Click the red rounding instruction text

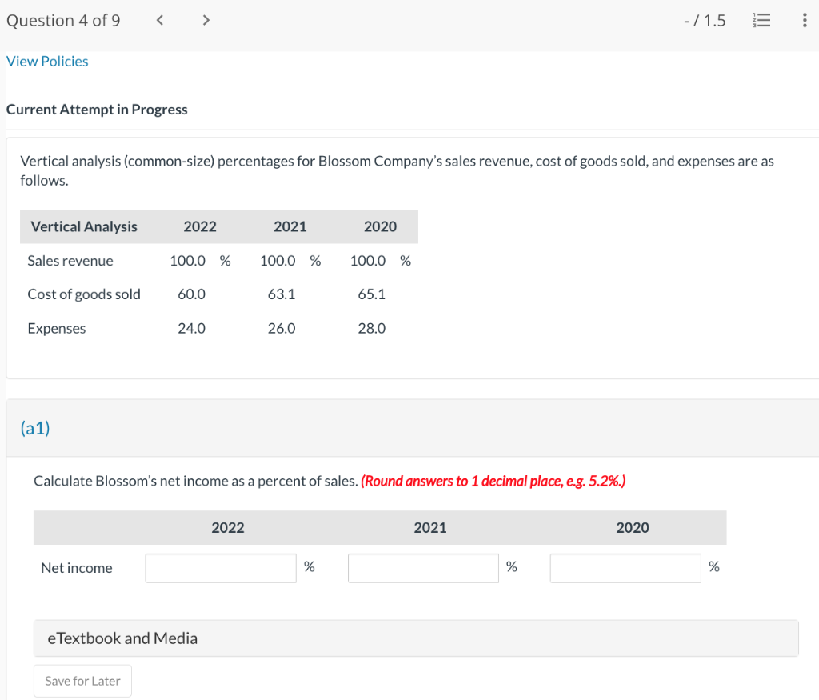493,481
